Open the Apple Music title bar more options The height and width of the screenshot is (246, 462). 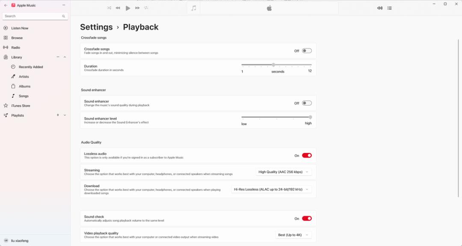coord(64,5)
